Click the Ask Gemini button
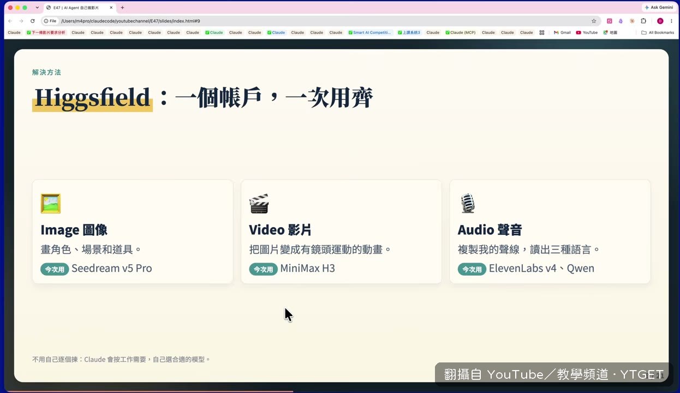The image size is (680, 393). [x=659, y=8]
